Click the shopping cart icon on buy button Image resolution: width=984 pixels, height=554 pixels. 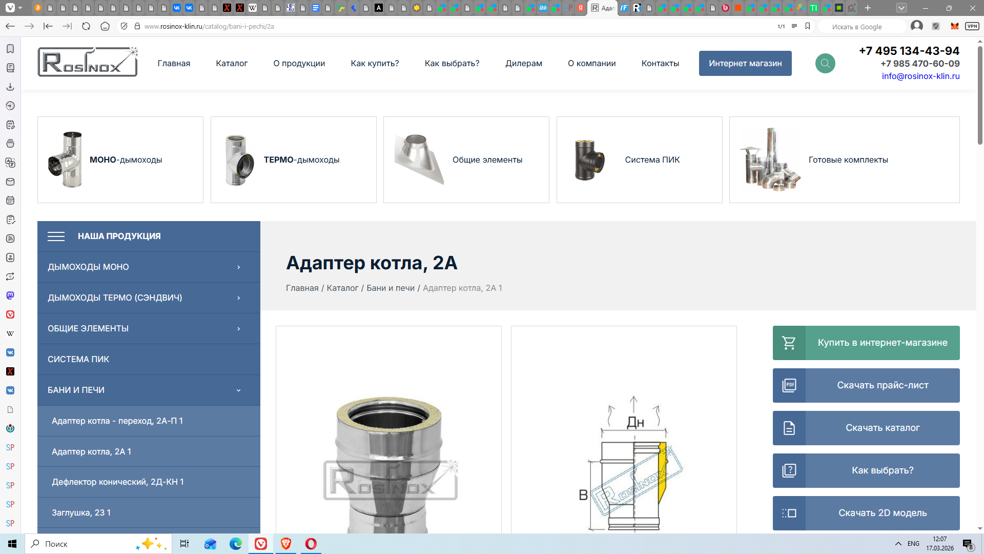[789, 343]
